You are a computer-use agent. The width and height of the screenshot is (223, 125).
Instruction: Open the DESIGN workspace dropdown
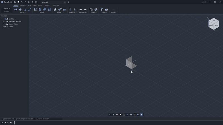pos(6,10)
